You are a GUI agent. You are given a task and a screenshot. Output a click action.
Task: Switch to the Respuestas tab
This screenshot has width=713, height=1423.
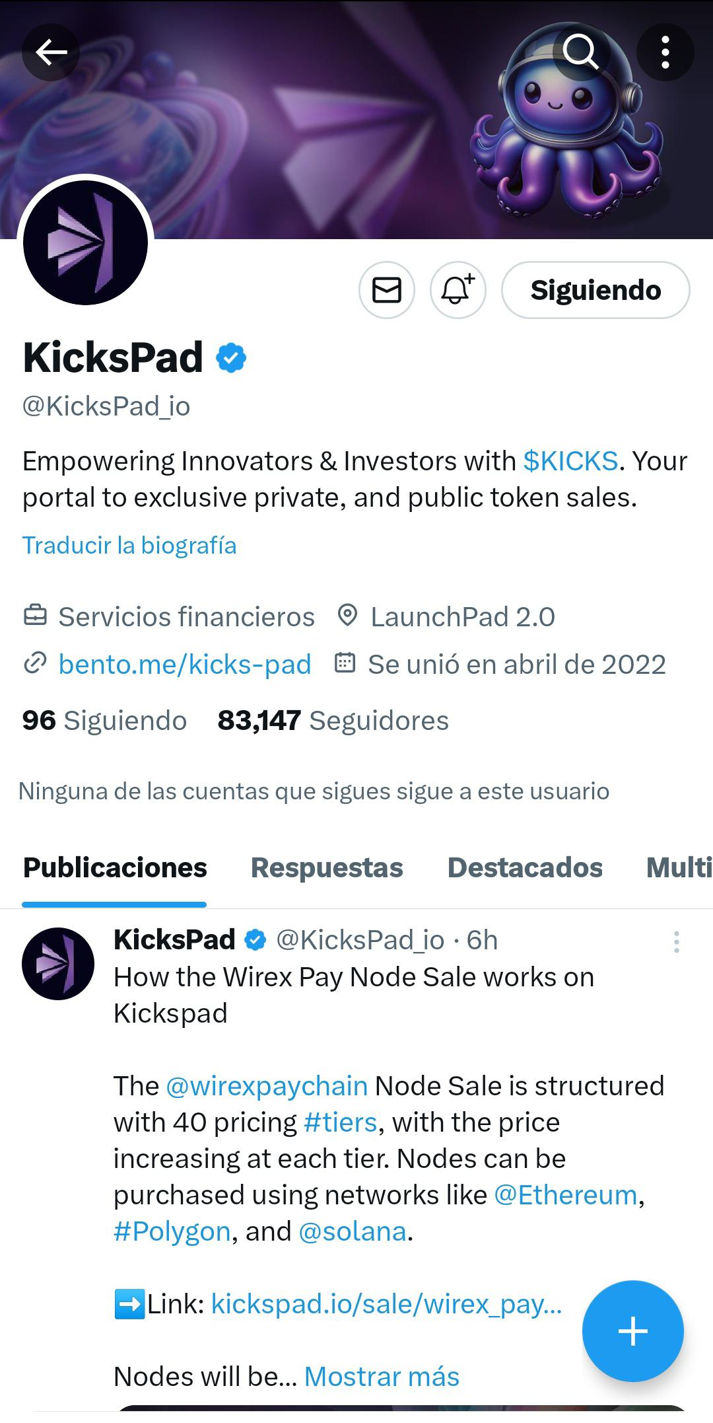tap(327, 868)
